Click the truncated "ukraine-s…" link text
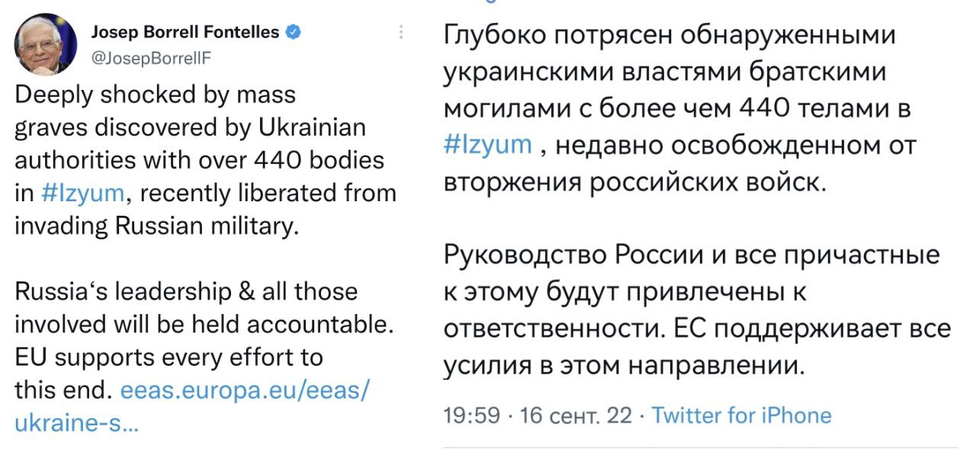This screenshot has width=976, height=449. point(76,422)
